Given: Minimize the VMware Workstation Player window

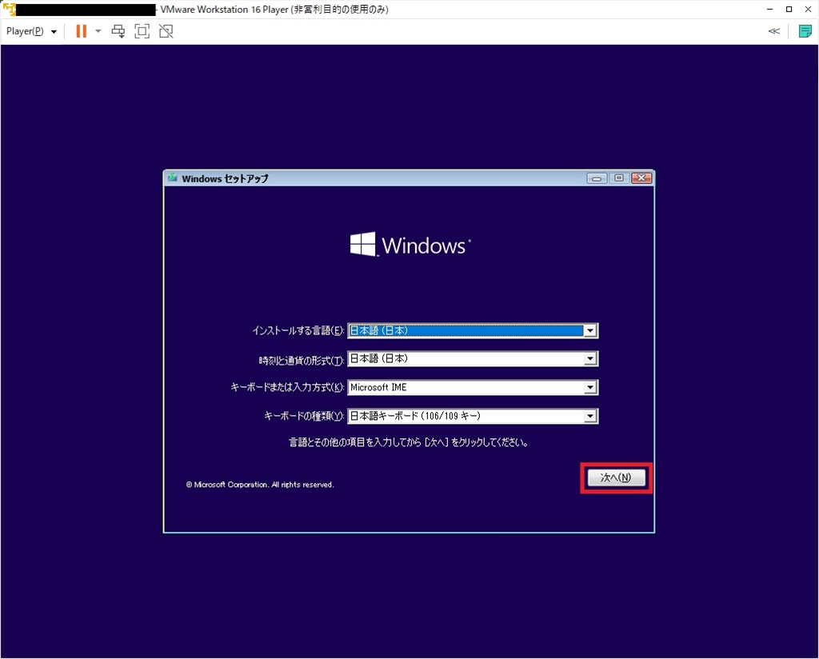Looking at the screenshot, I should (770, 10).
